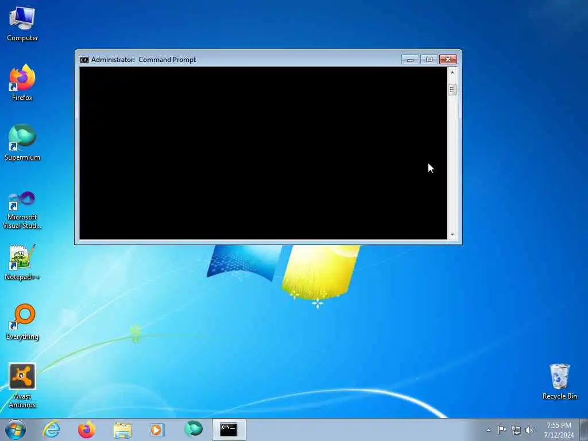The image size is (588, 441).
Task: Click the scrollbar up arrow in Command Prompt
Action: tap(452, 72)
